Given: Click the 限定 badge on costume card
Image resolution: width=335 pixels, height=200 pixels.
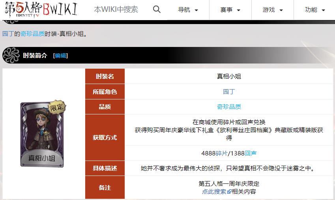Looking at the screenshot, I should click(x=56, y=107).
